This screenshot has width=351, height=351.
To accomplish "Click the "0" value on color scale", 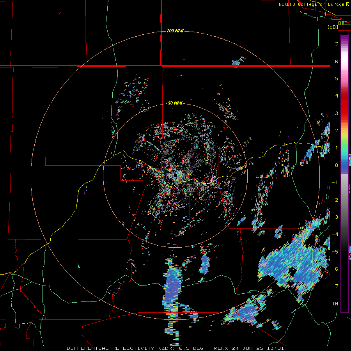I will click(x=337, y=165).
